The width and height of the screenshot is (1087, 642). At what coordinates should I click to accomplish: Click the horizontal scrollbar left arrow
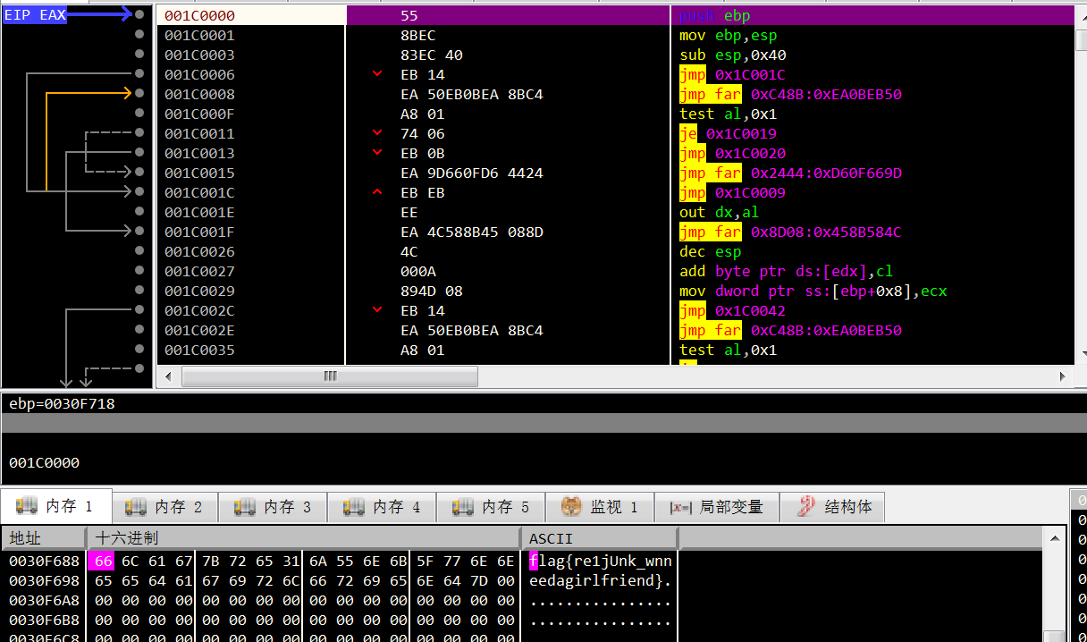(x=170, y=376)
